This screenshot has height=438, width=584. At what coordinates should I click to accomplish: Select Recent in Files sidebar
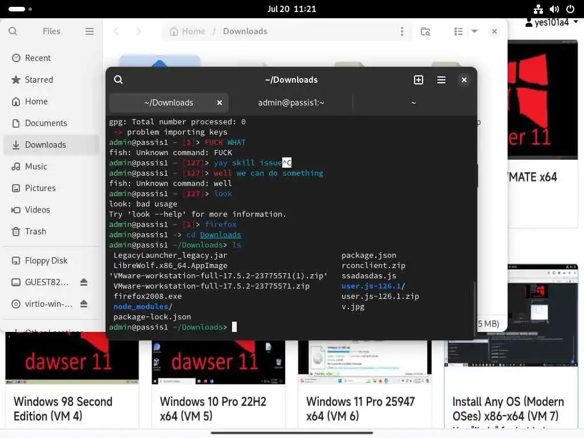(x=51, y=58)
